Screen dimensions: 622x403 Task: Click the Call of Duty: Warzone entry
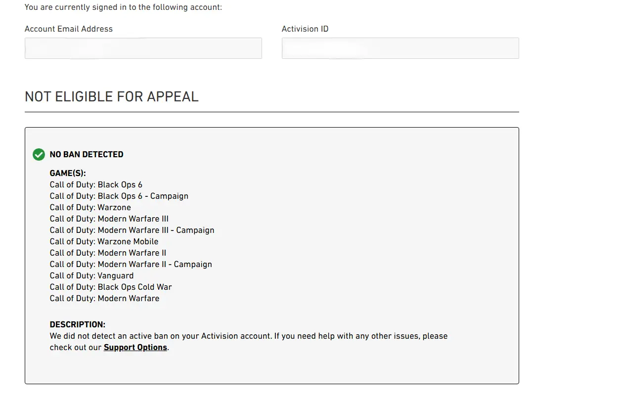90,208
